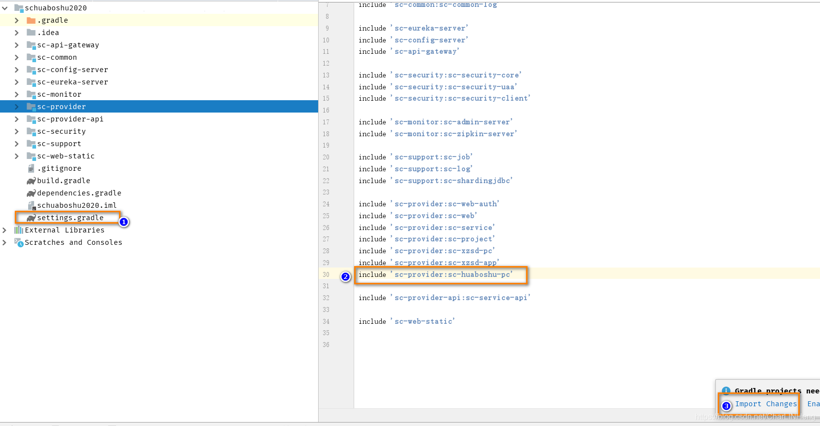The height and width of the screenshot is (426, 820).
Task: Click the orange .gradle folder icon
Action: pos(31,20)
